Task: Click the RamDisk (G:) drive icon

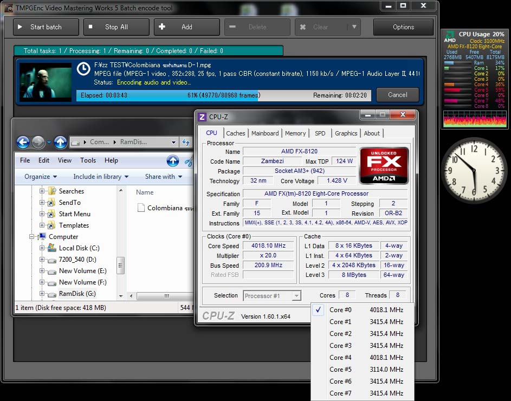Action: coord(51,294)
